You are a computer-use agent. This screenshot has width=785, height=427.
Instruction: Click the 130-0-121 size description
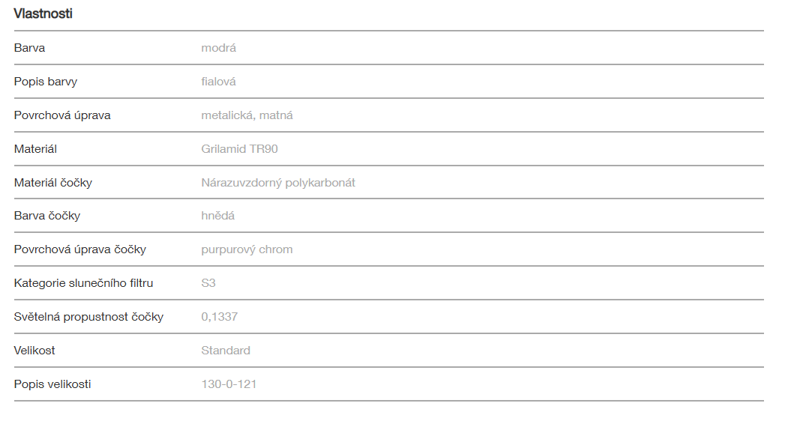(229, 384)
